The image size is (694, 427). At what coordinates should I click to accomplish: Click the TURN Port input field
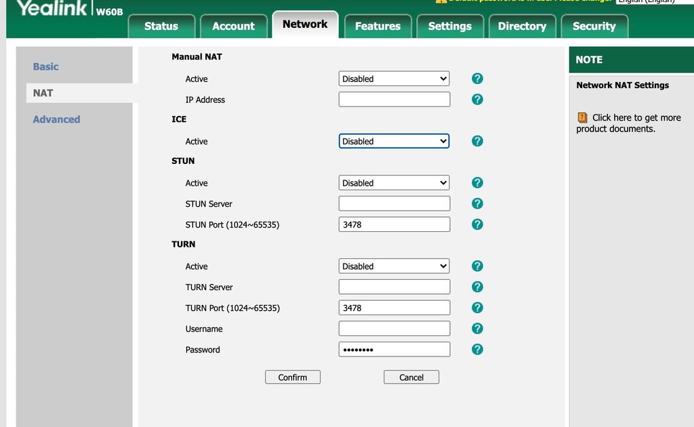[394, 308]
